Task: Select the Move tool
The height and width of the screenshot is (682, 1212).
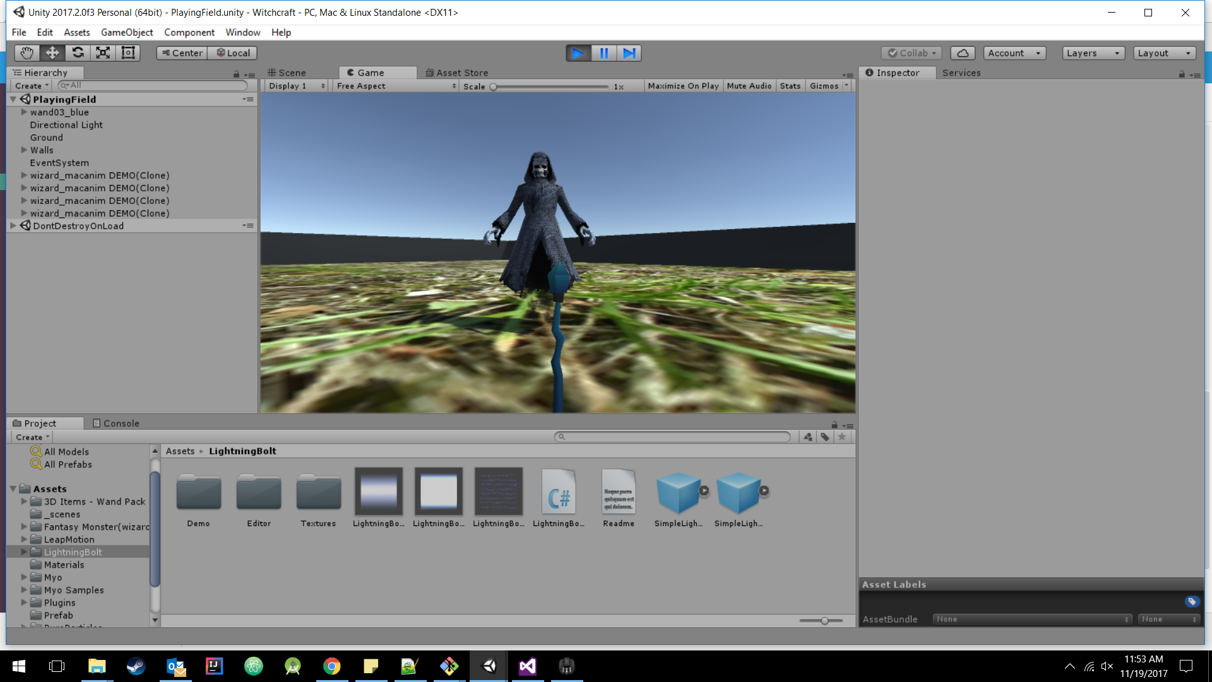Action: point(52,53)
